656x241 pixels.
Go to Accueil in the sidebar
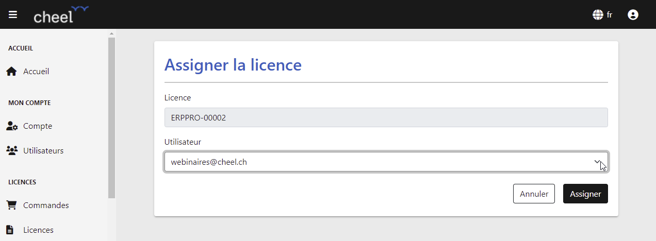(36, 72)
